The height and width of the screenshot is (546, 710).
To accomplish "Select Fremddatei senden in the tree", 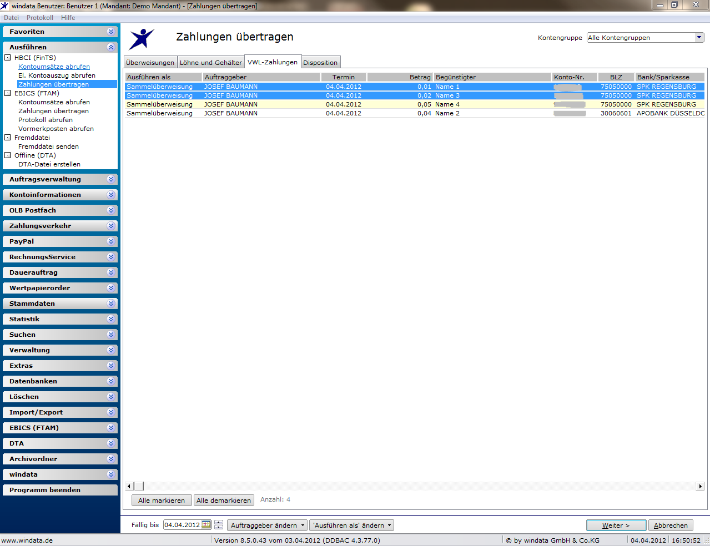I will pyautogui.click(x=48, y=146).
